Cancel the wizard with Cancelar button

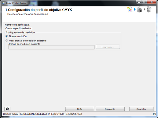pos(141,109)
